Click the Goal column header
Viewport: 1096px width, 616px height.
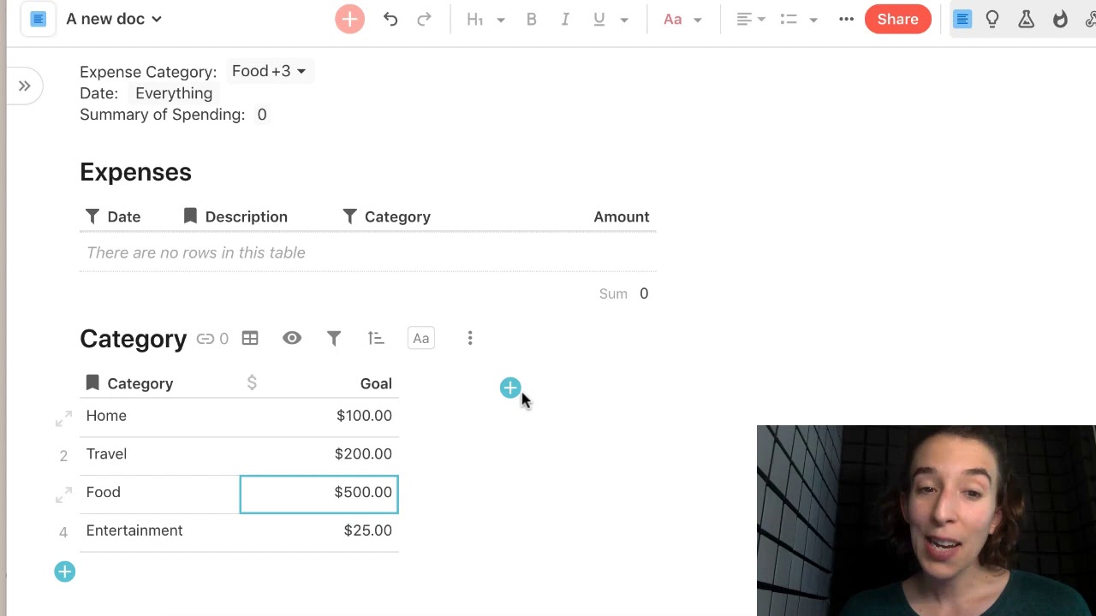click(x=376, y=383)
